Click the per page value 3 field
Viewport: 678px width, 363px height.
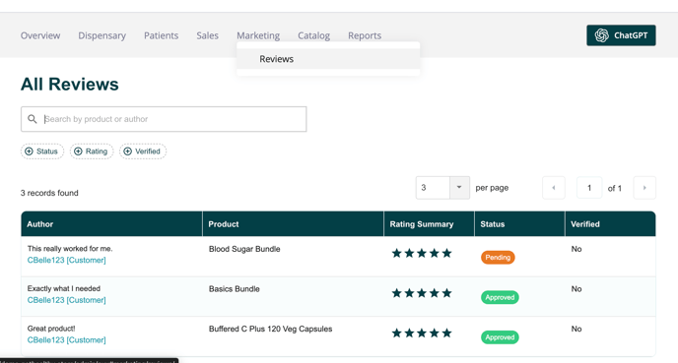pos(433,188)
